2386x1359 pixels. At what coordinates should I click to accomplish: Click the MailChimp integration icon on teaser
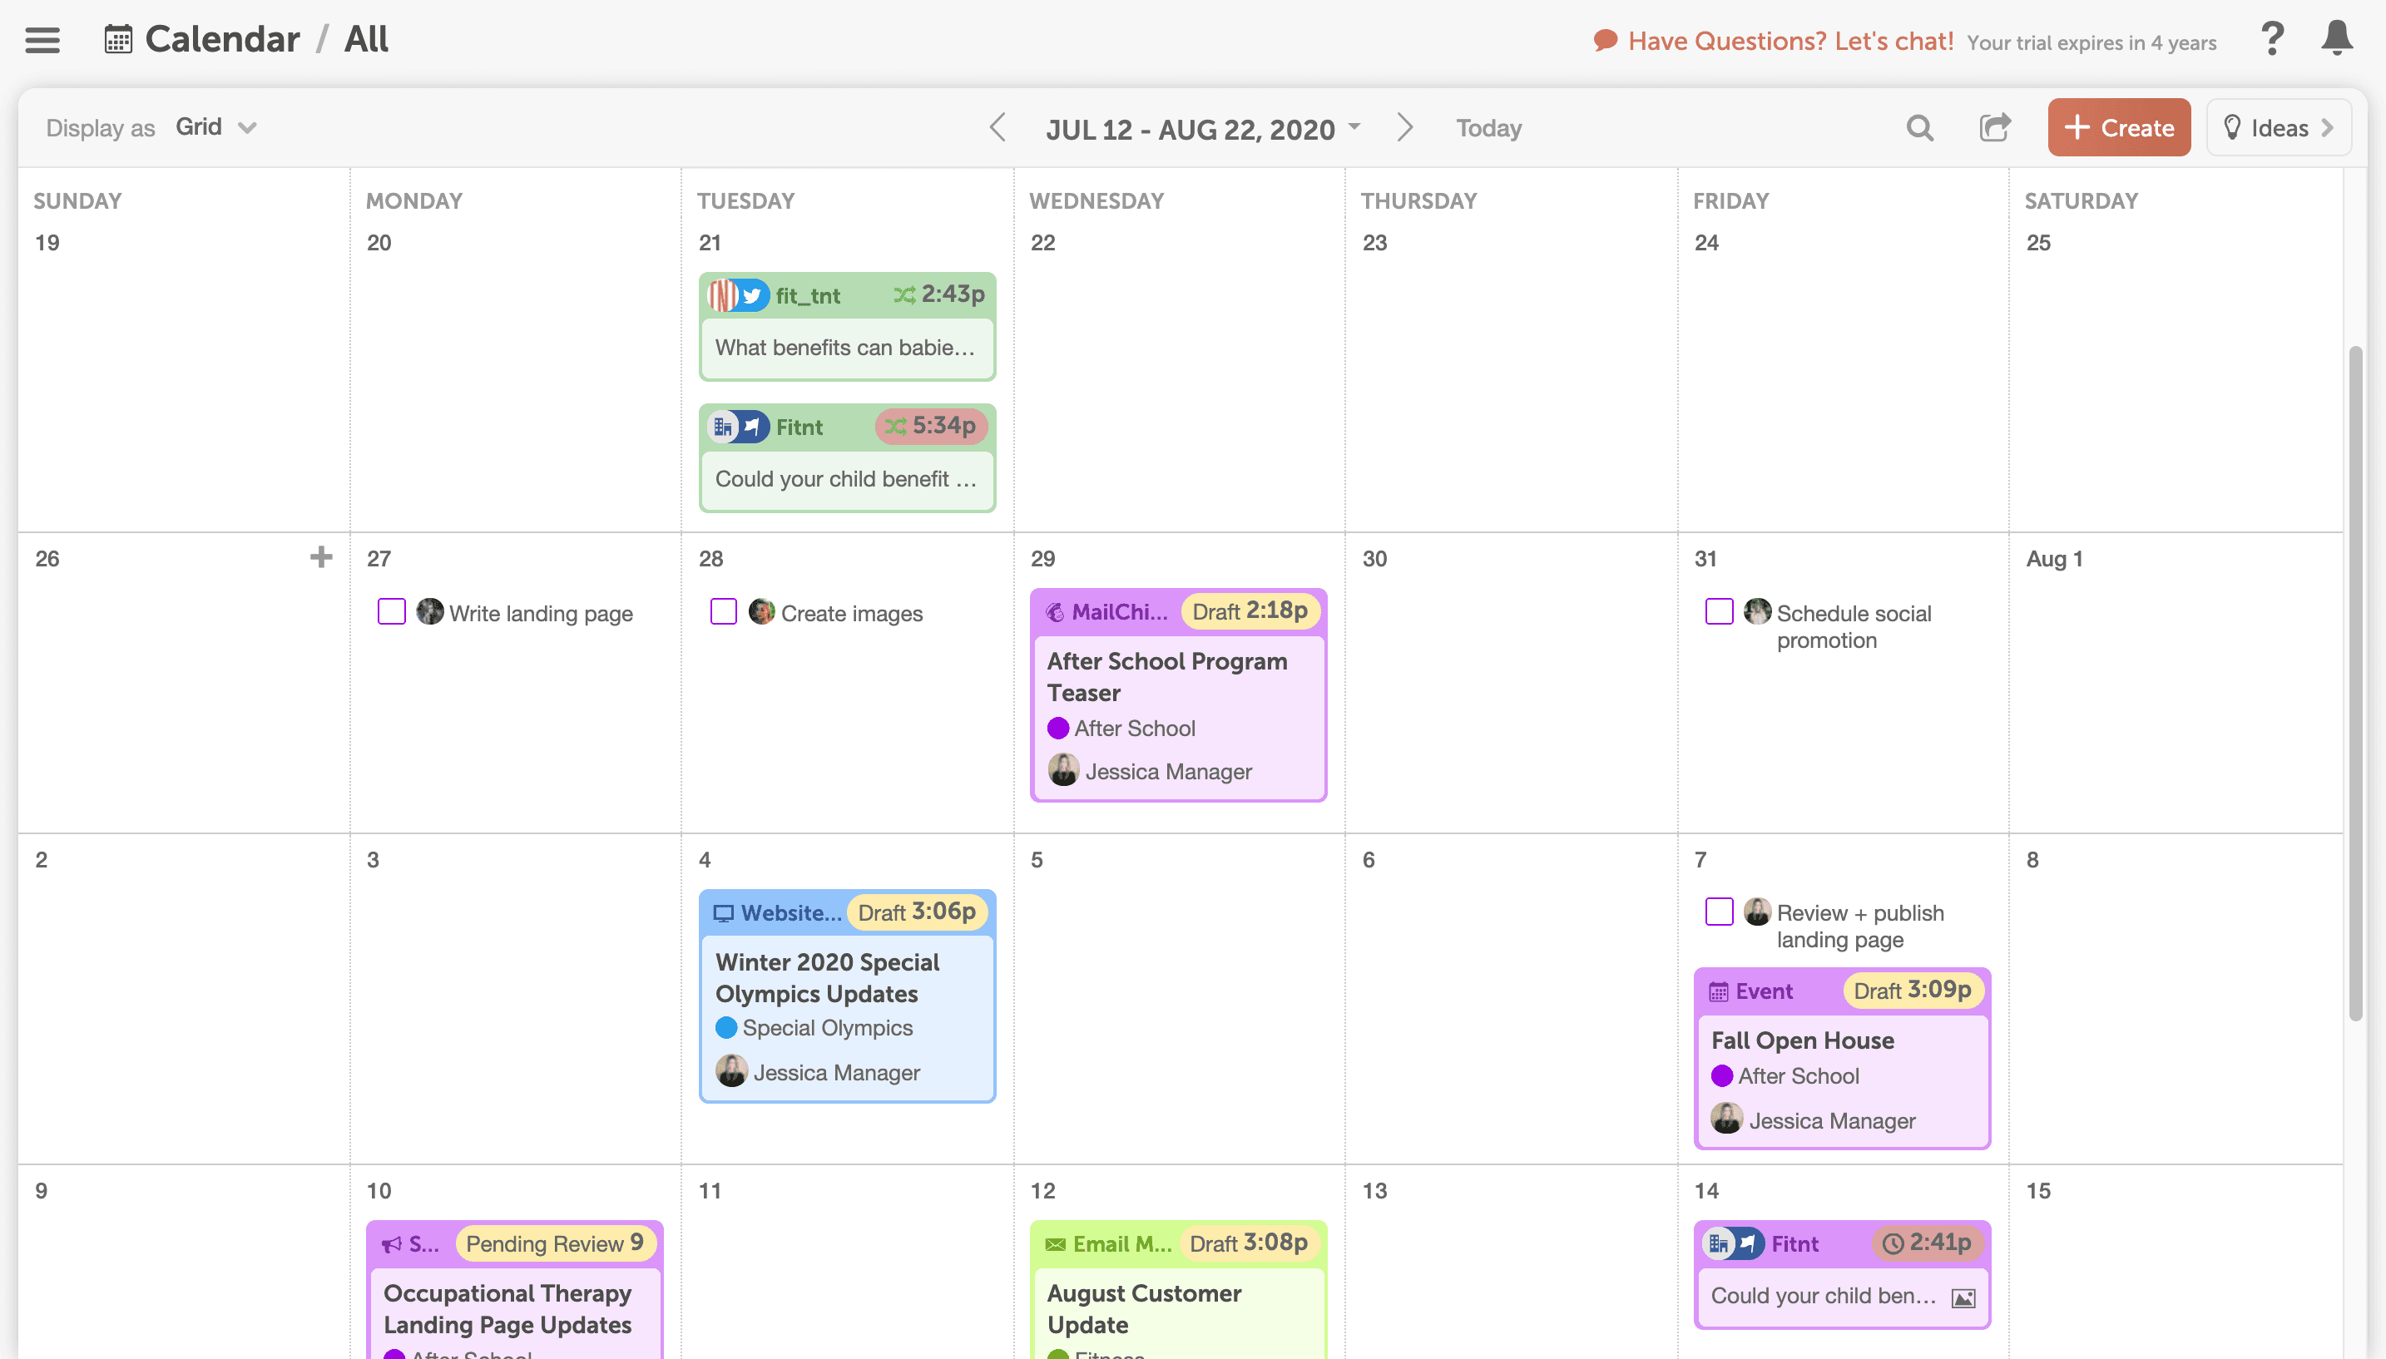tap(1057, 610)
